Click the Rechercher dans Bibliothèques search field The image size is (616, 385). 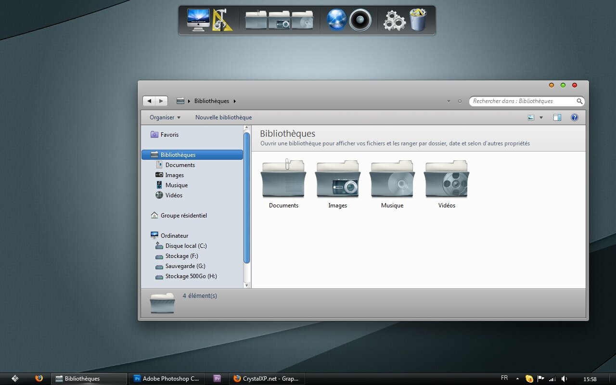522,101
